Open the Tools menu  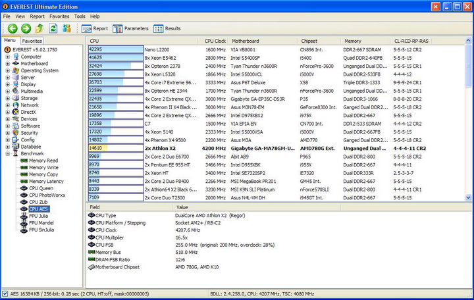(x=80, y=16)
